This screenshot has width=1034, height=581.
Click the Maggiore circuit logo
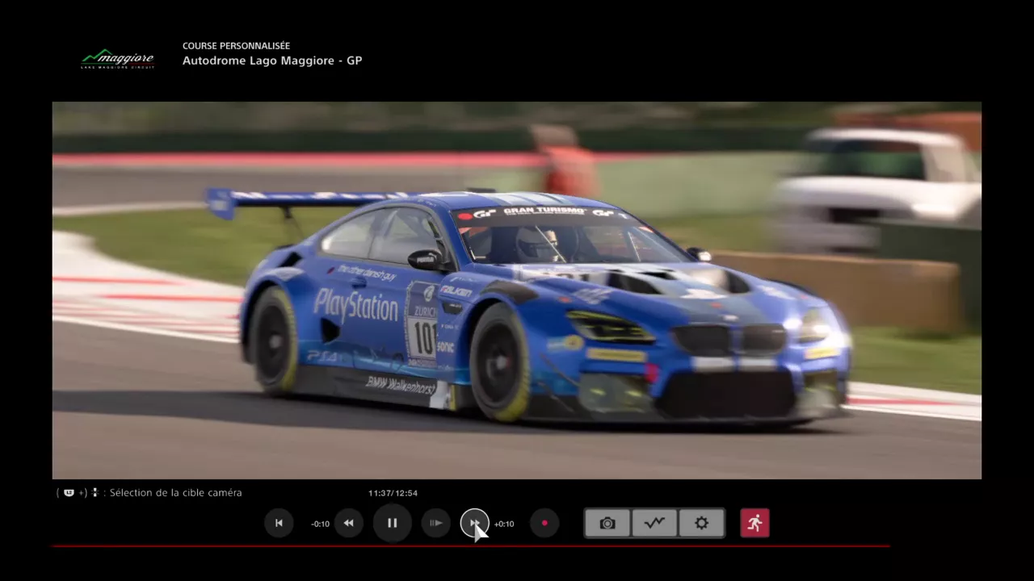117,59
